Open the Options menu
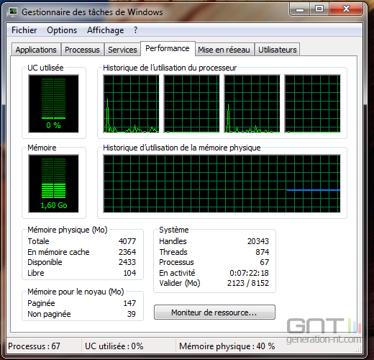Image resolution: width=374 pixels, height=360 pixels. click(x=62, y=30)
